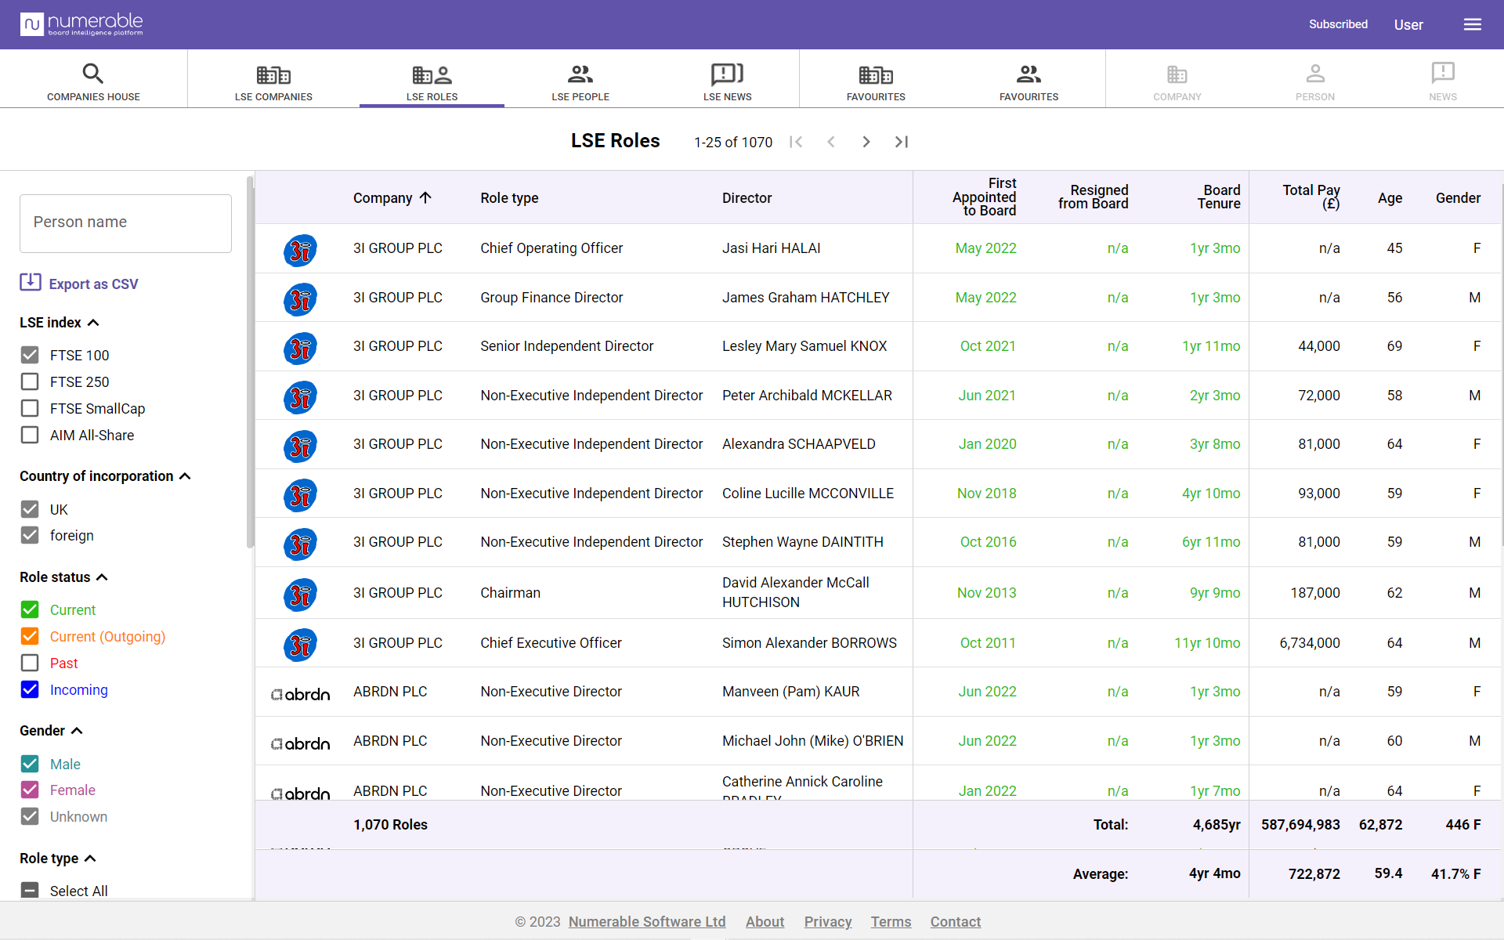Sort by Board Tenure column
1504x940 pixels.
point(1218,197)
